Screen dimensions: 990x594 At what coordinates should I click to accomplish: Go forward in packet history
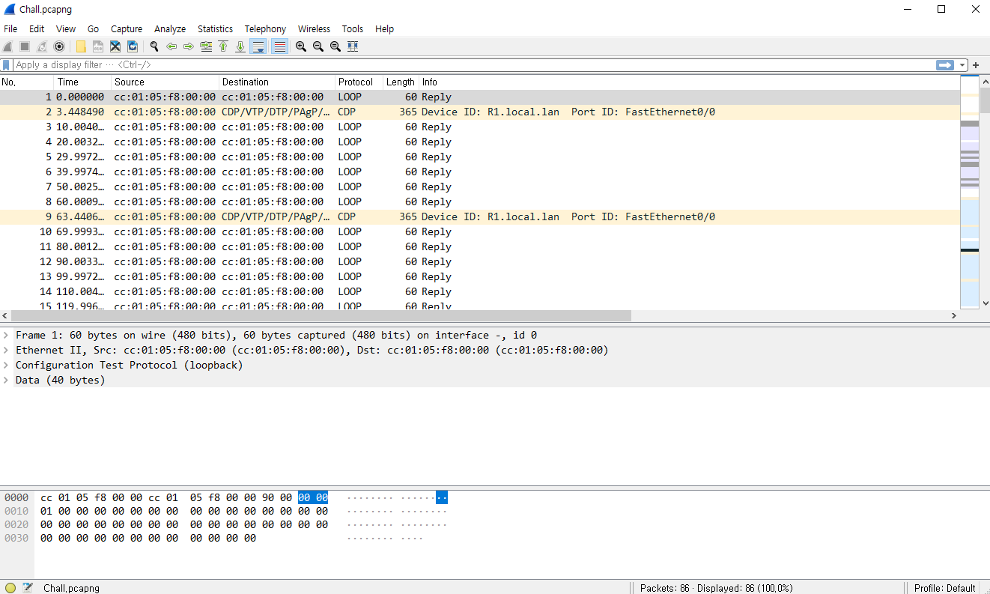pyautogui.click(x=189, y=46)
